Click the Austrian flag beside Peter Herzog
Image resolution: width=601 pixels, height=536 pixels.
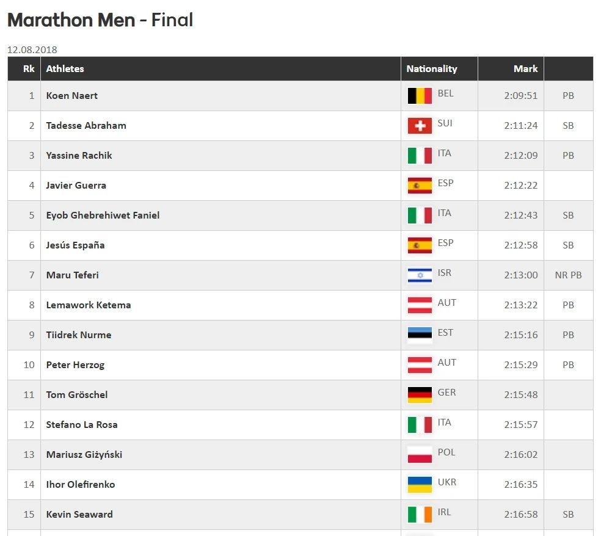click(420, 365)
